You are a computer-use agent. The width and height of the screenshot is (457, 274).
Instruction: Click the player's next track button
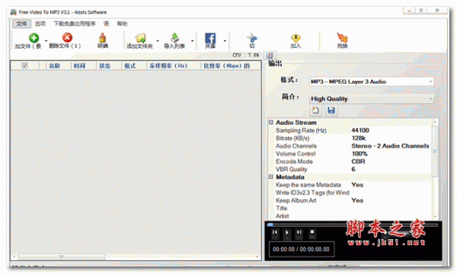pos(299,232)
